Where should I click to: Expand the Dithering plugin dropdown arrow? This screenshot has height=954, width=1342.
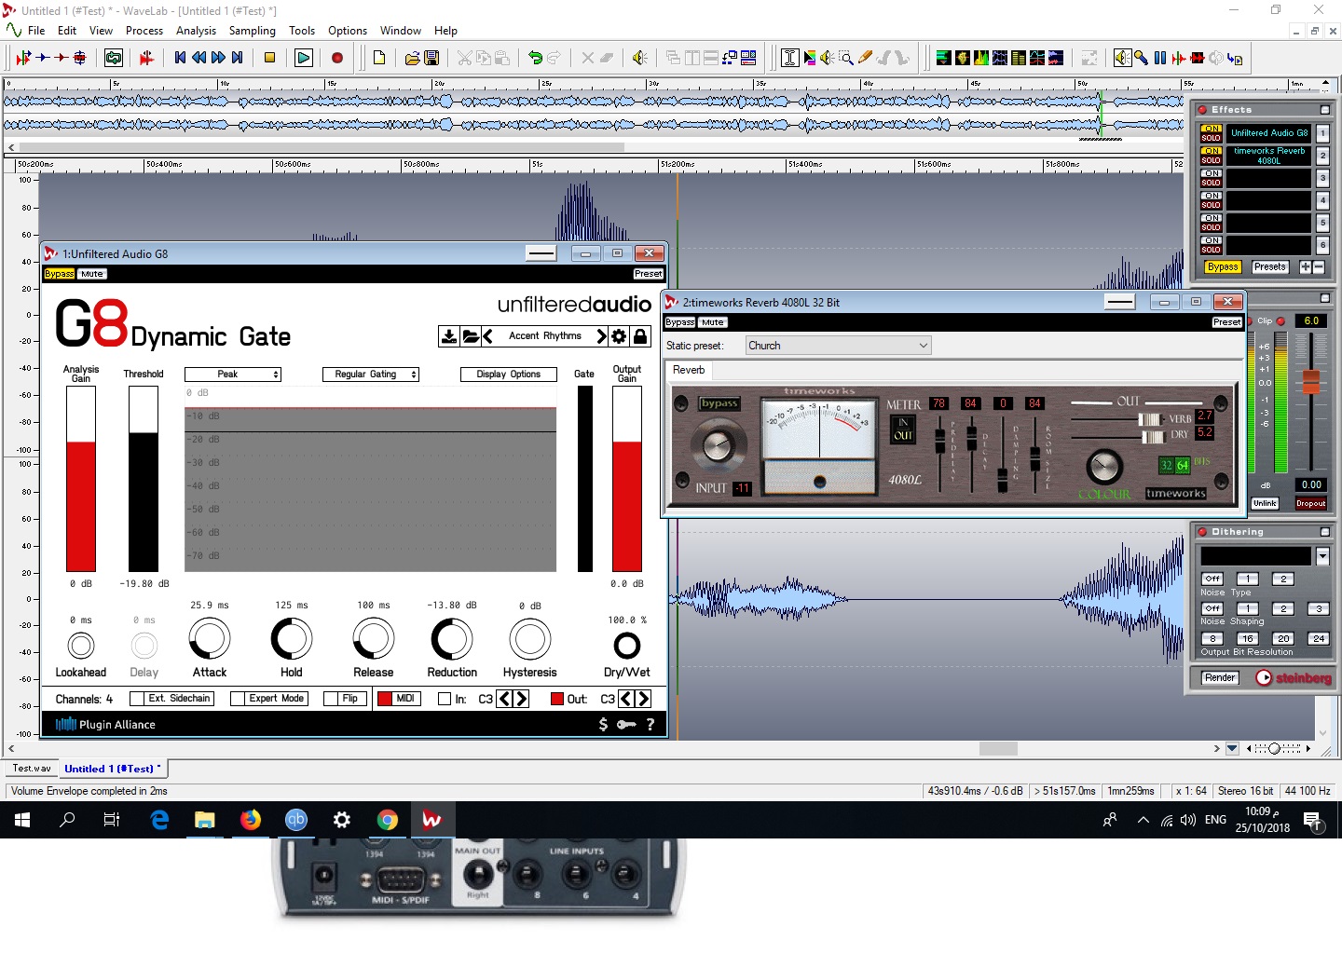[1322, 556]
